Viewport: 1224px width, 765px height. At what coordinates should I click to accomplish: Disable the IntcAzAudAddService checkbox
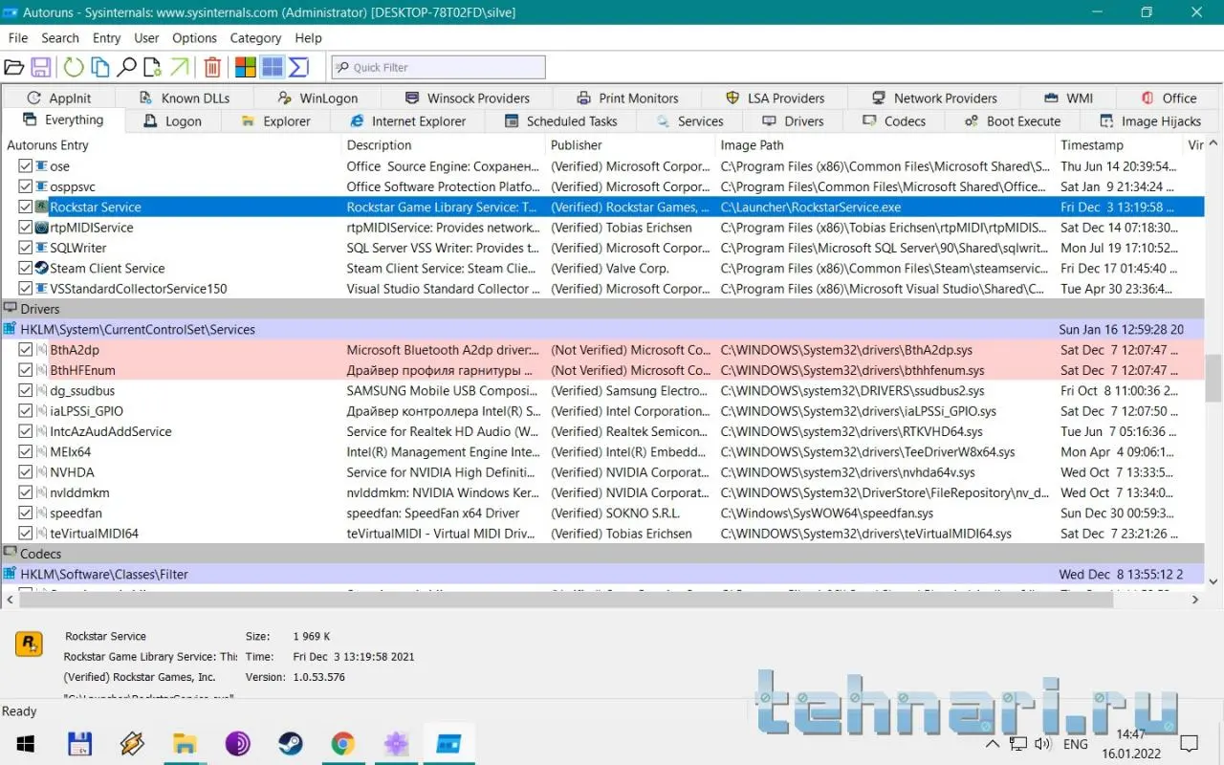pos(26,431)
